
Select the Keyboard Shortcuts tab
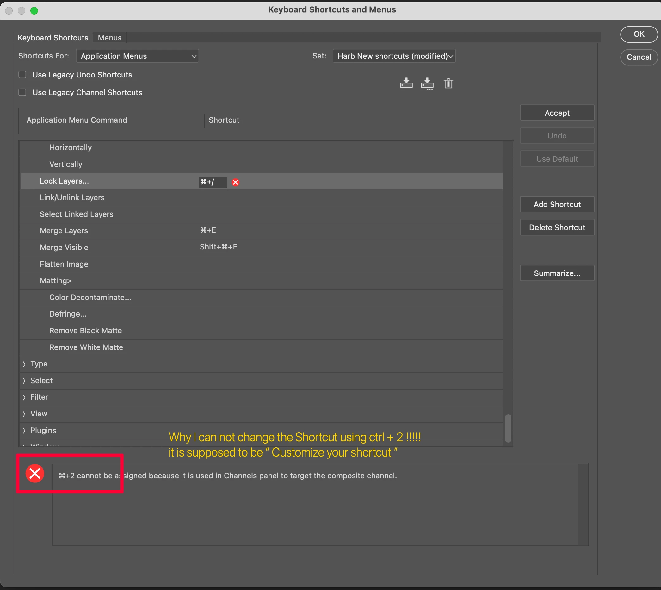(x=53, y=38)
